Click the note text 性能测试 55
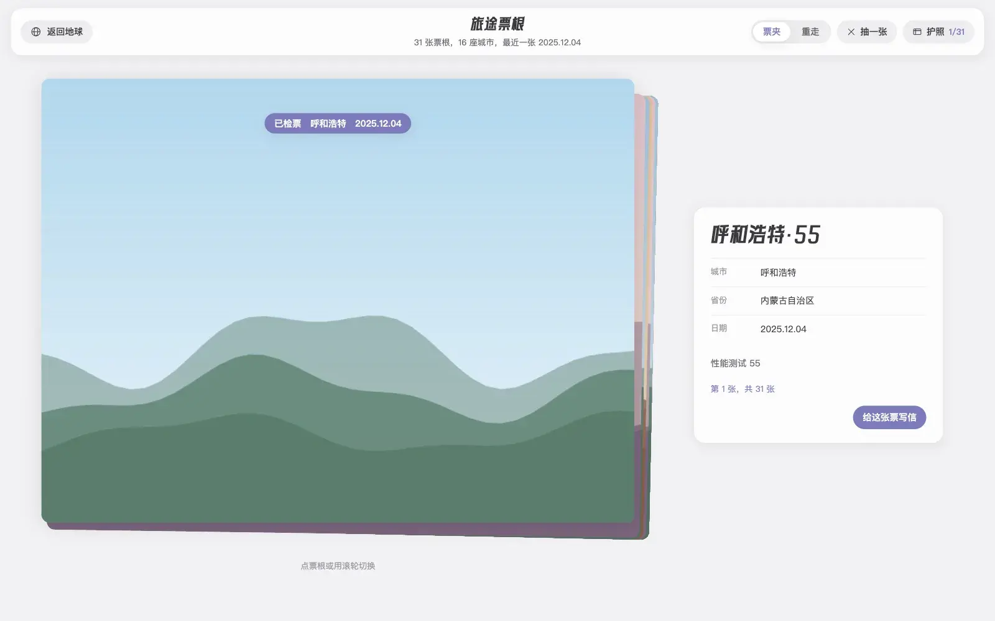 coord(736,363)
